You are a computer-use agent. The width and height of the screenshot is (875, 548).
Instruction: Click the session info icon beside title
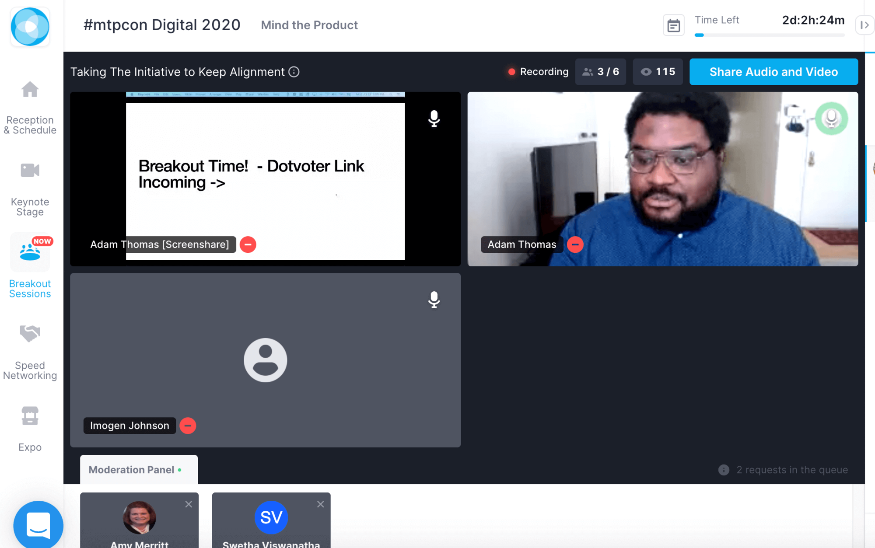pyautogui.click(x=294, y=72)
